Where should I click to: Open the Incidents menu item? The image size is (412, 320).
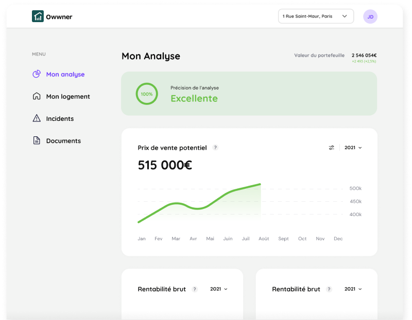60,118
